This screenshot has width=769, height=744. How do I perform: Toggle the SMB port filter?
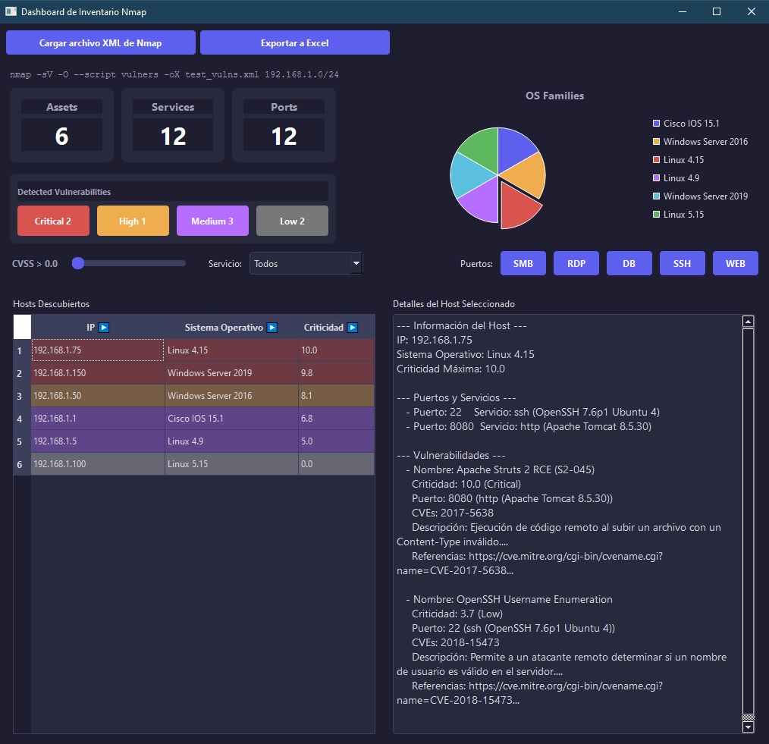click(x=523, y=264)
